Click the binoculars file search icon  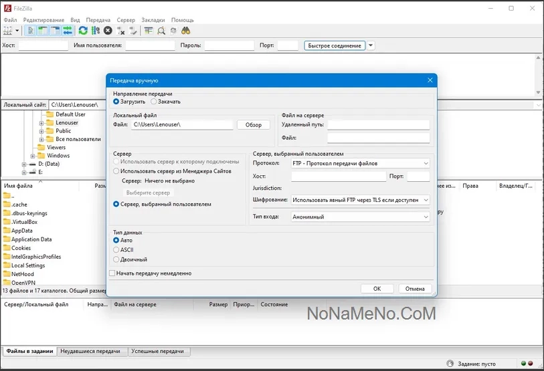pos(186,31)
